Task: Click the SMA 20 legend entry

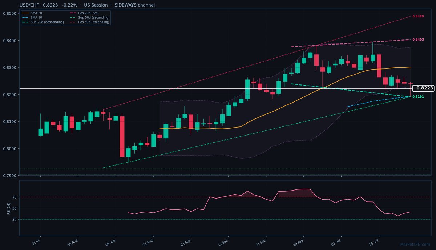Action: (x=32, y=13)
